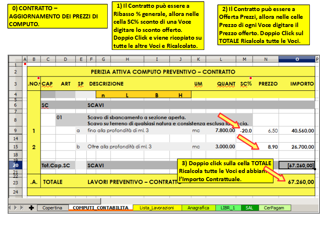Click the ART column heading
The image size is (325, 229).
point(65,84)
